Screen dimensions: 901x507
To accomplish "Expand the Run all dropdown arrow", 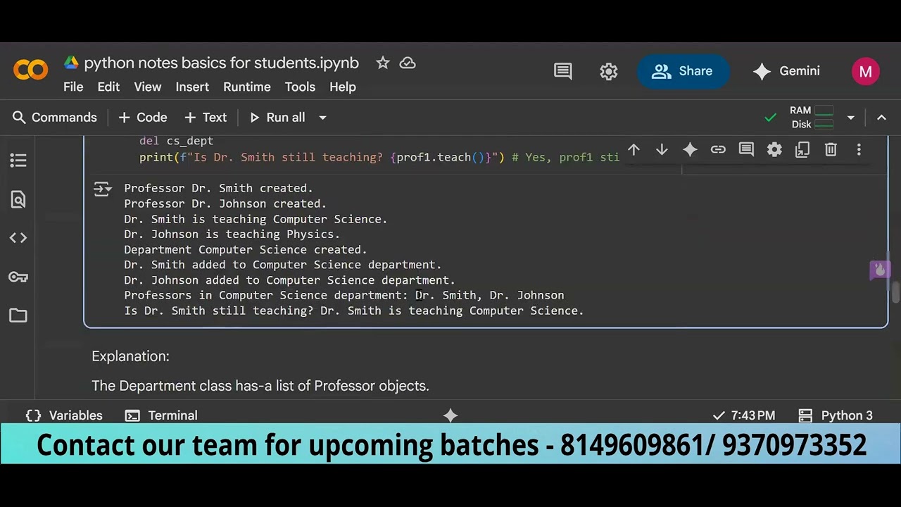I will 322,118.
